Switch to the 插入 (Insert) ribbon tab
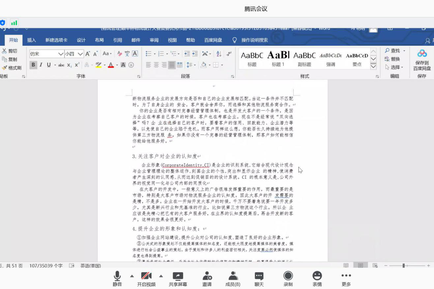Viewport: 434px width, 289px height. [x=32, y=40]
